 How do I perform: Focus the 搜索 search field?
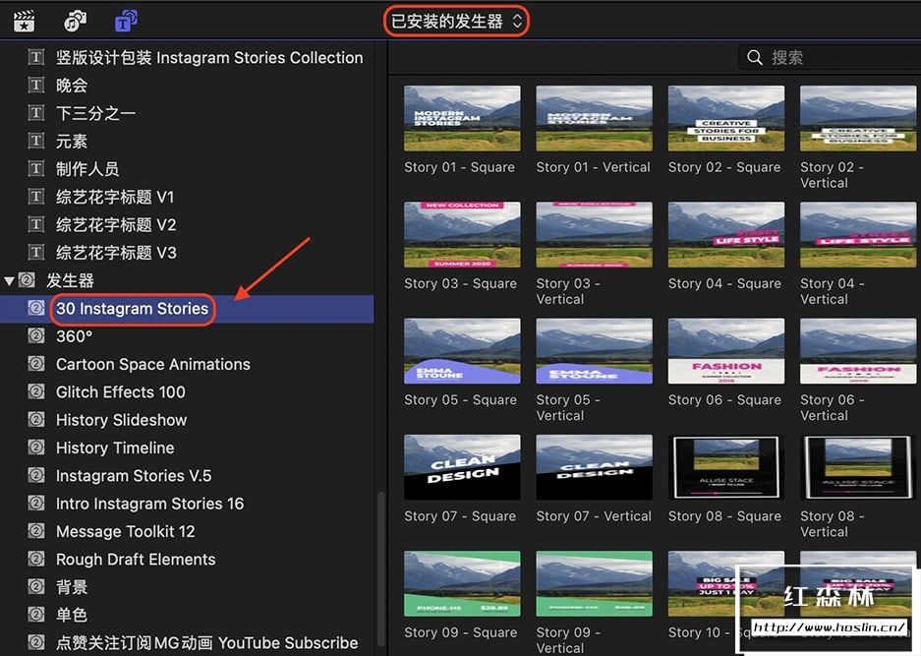830,58
